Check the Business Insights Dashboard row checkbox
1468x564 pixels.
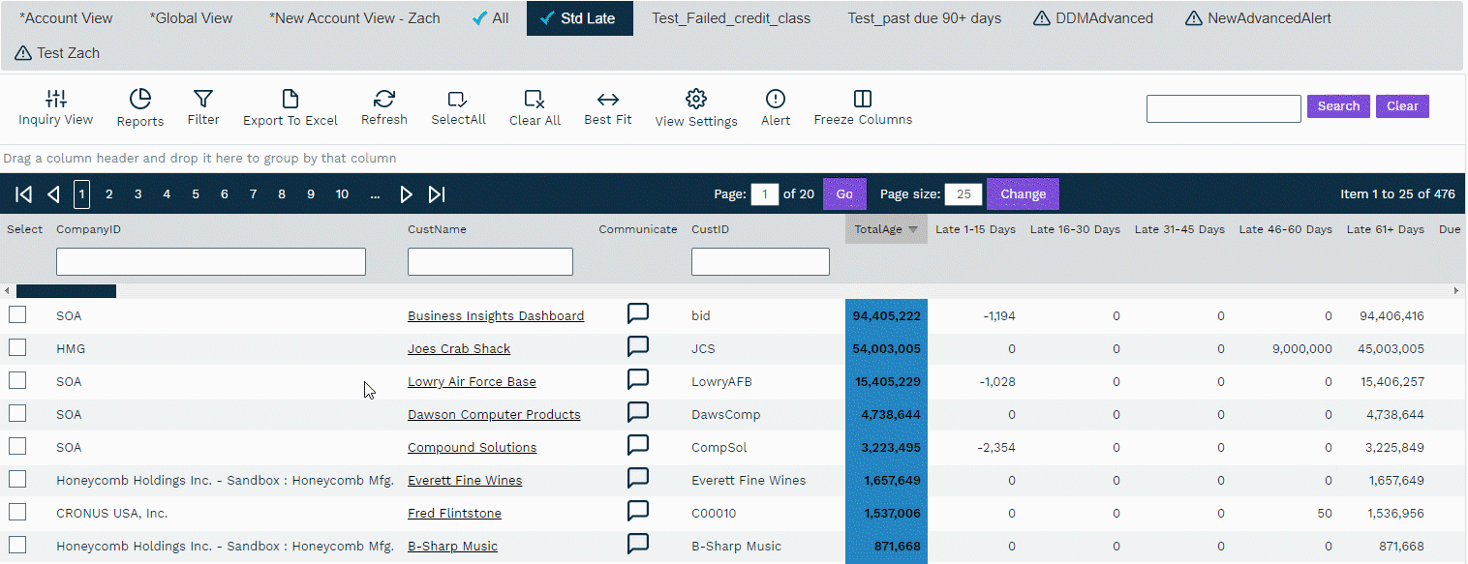17,314
